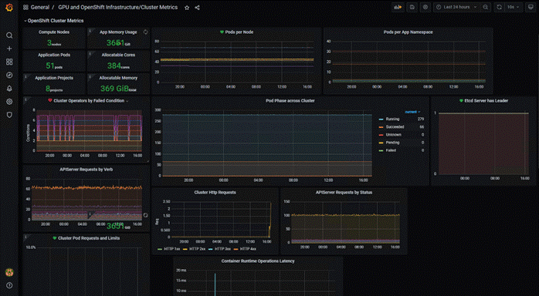Click the info corner on Allocatable Cores

[90, 53]
